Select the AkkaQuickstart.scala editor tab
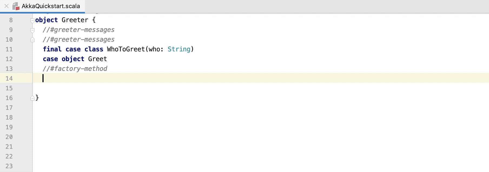489x172 pixels. (x=51, y=6)
